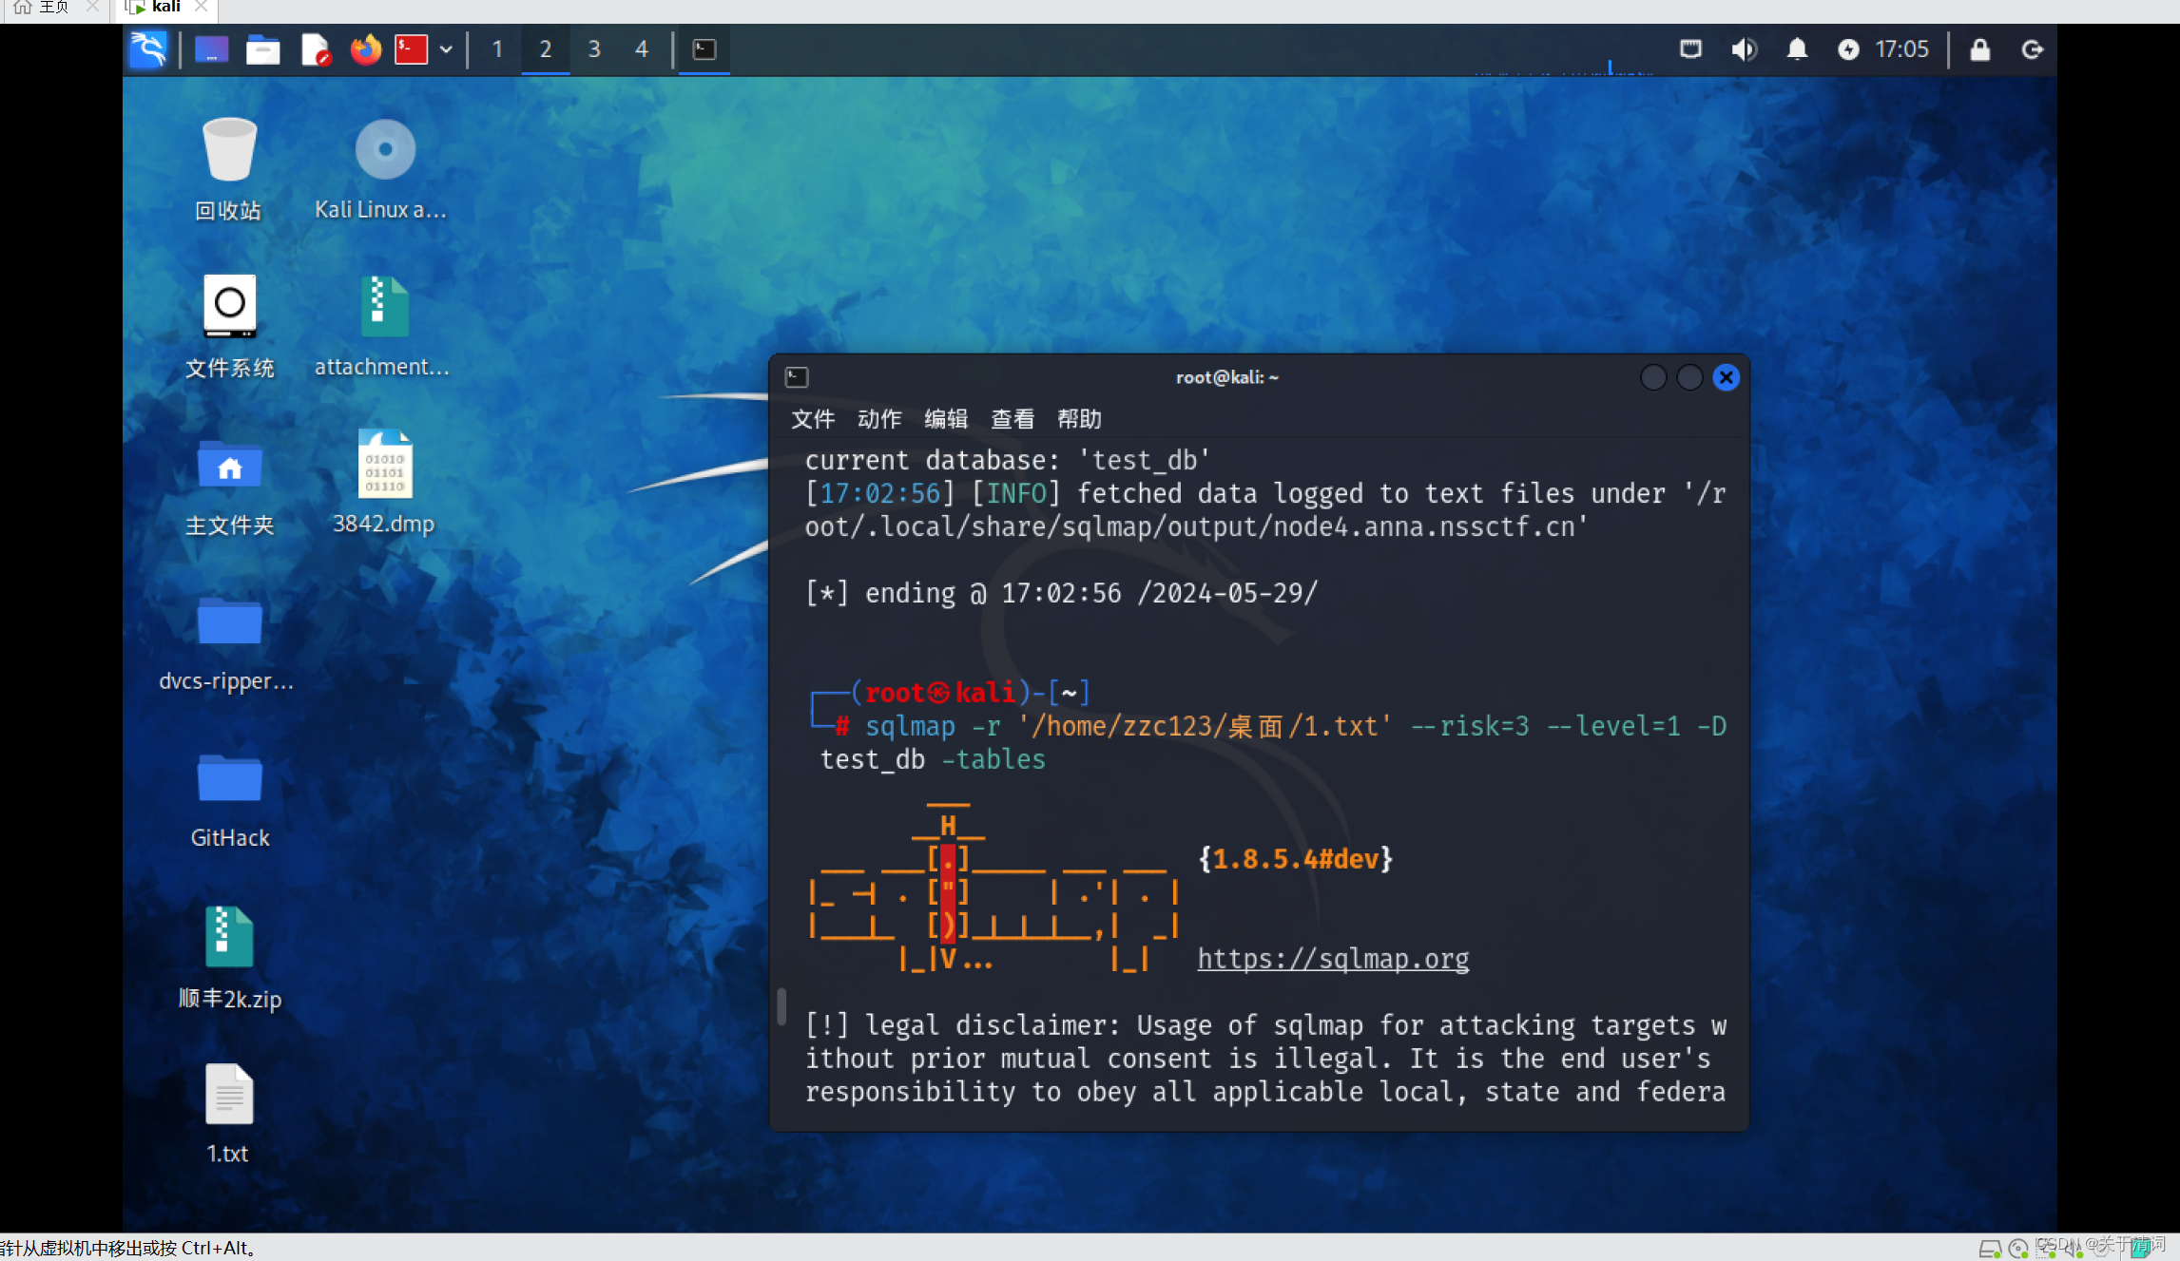
Task: Open the 编辑 menu in terminal
Action: click(x=946, y=419)
